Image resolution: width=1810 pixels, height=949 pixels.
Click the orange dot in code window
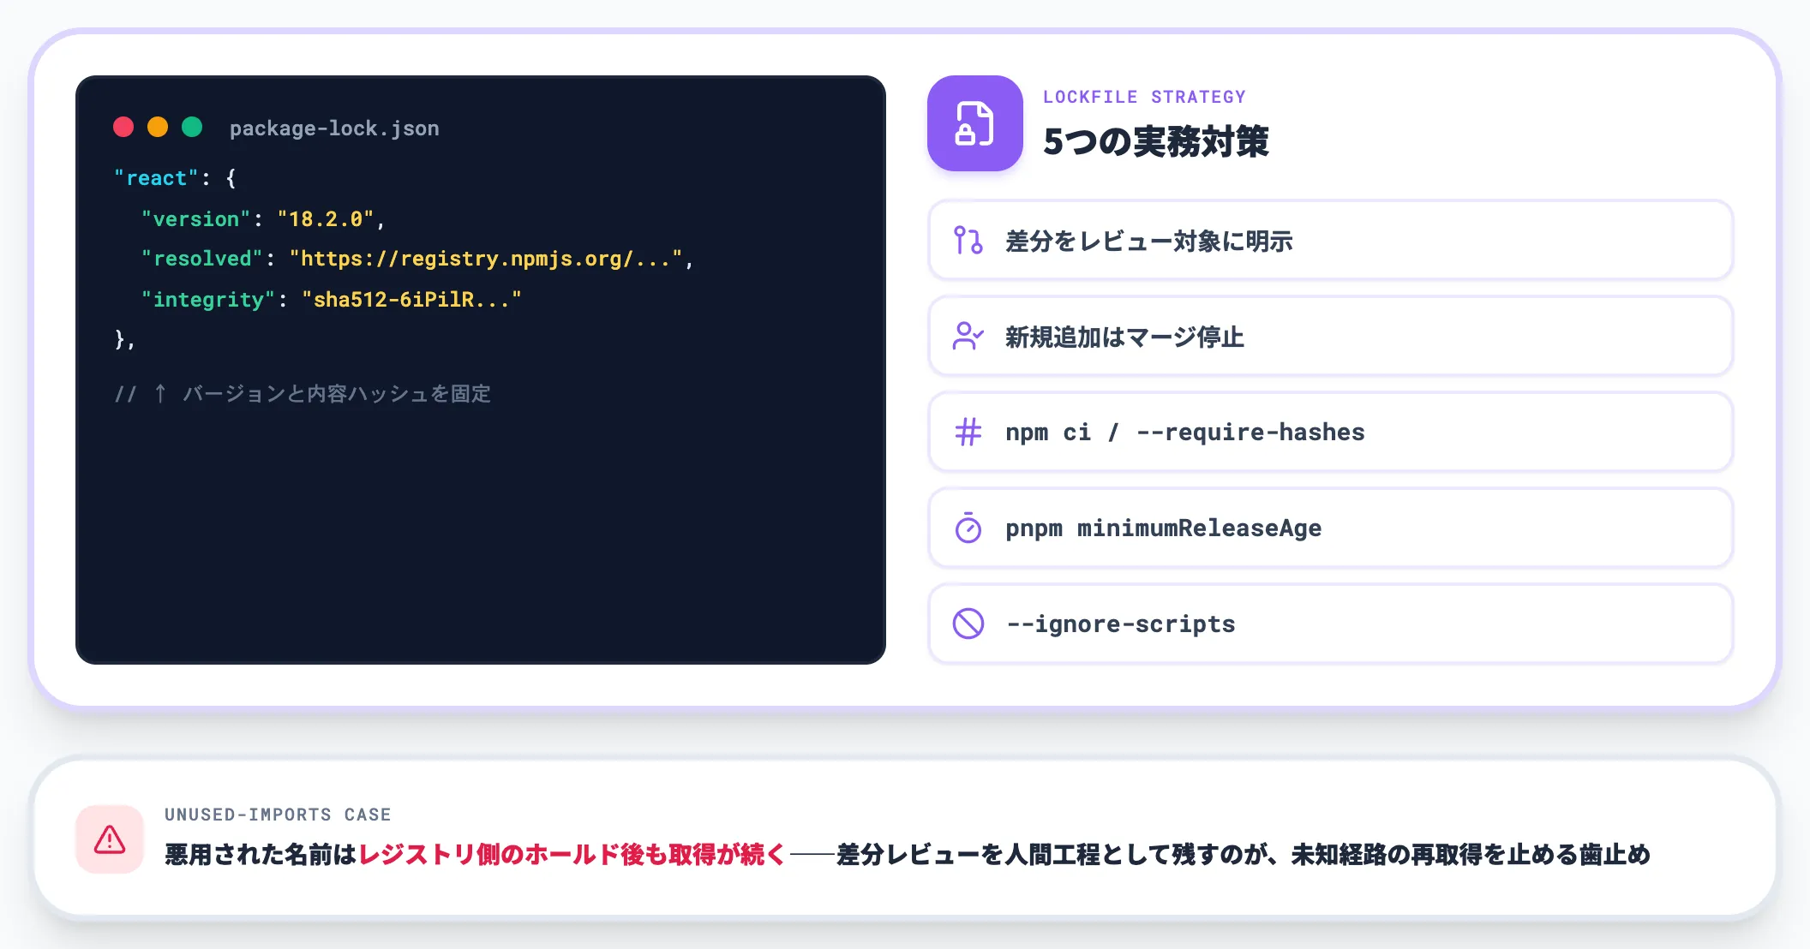(158, 127)
